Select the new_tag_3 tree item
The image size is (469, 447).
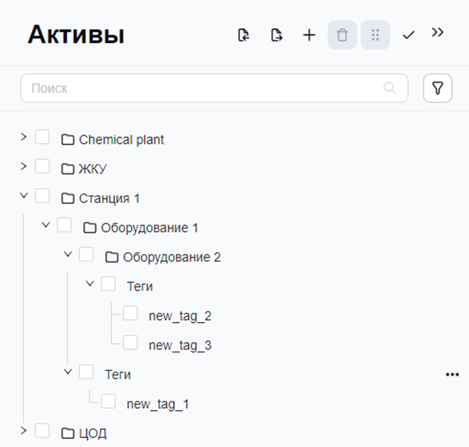click(x=180, y=345)
